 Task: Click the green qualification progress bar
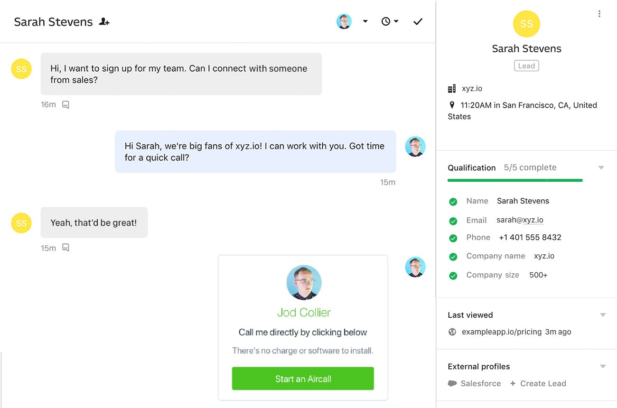tap(515, 180)
